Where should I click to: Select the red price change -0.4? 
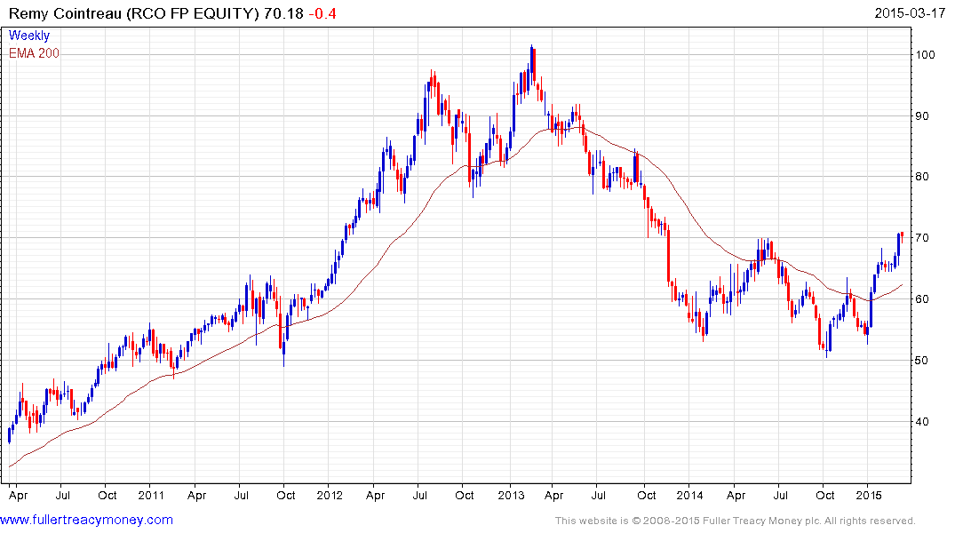point(322,13)
